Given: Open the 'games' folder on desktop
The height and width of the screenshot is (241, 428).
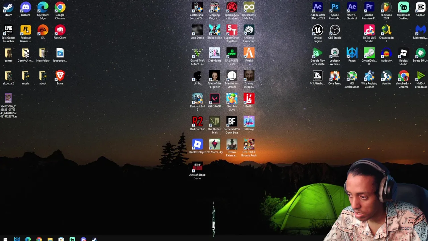Looking at the screenshot, I should (x=8, y=53).
